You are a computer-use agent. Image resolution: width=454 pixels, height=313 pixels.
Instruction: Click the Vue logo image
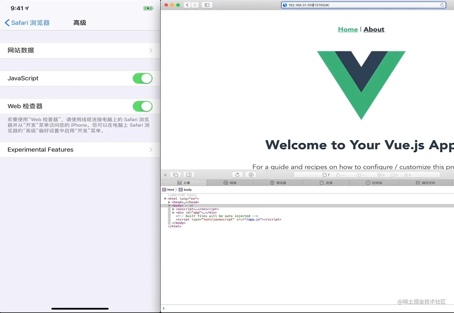361,85
